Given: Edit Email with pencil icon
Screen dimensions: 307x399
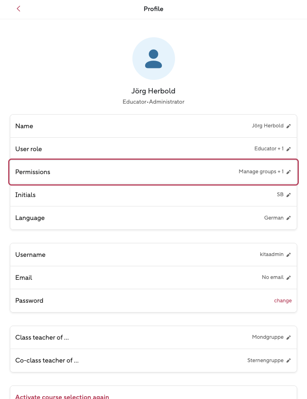Looking at the screenshot, I should [289, 278].
